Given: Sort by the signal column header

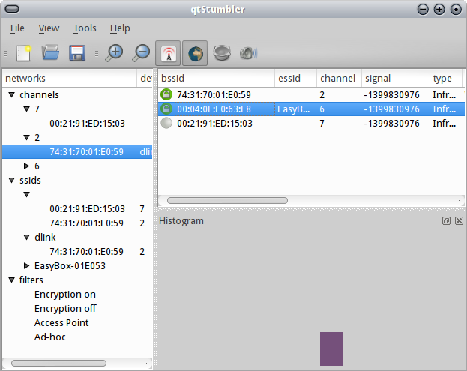Looking at the screenshot, I should click(x=396, y=78).
